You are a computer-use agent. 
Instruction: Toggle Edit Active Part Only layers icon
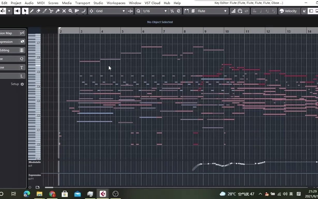tap(193, 11)
